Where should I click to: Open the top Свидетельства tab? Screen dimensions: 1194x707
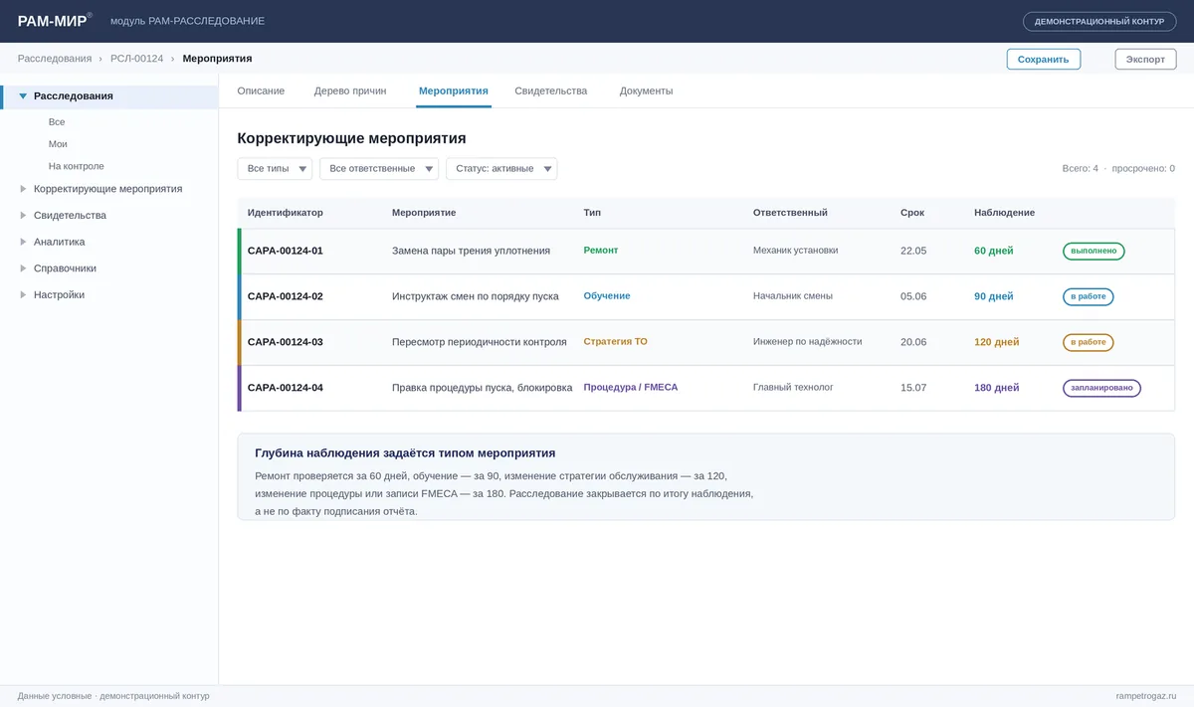tap(551, 90)
